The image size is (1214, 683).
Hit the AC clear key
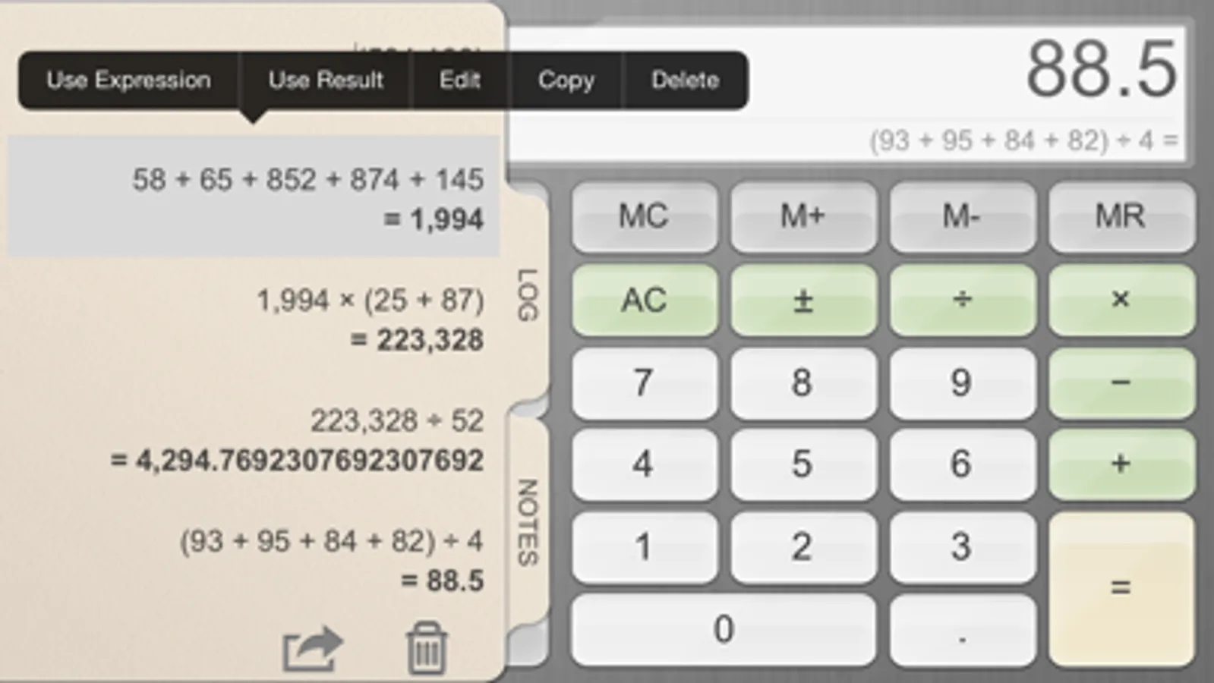(x=644, y=300)
